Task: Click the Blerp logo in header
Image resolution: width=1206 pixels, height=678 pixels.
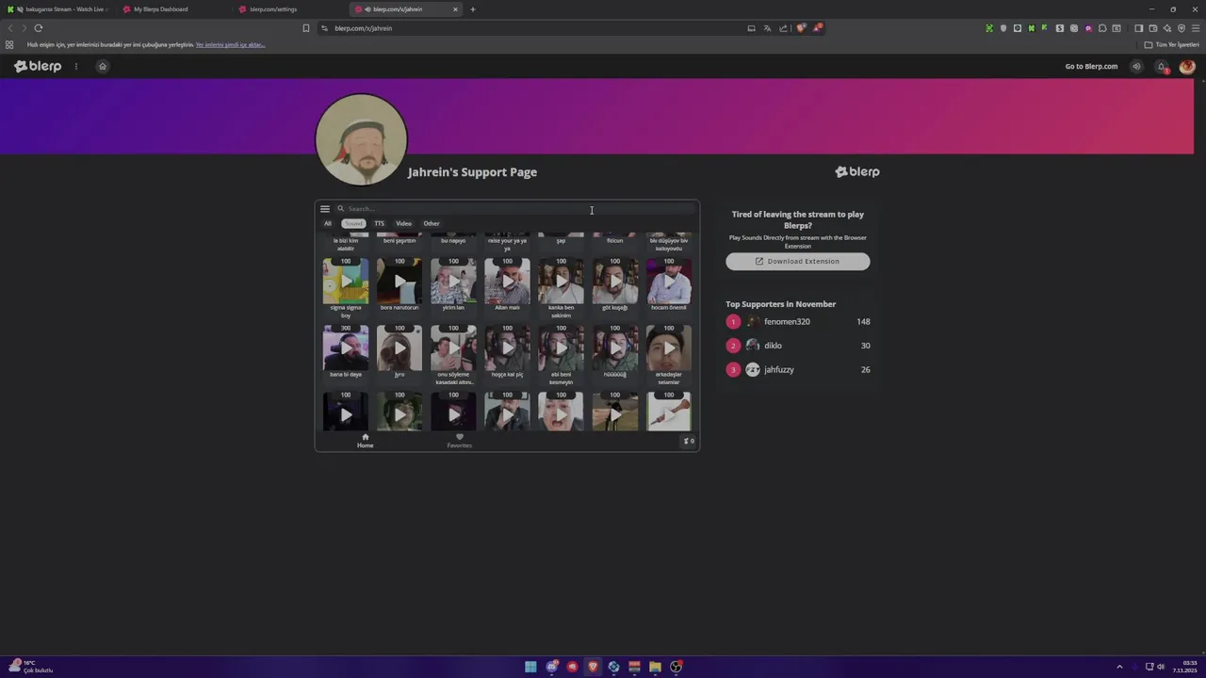Action: click(38, 66)
